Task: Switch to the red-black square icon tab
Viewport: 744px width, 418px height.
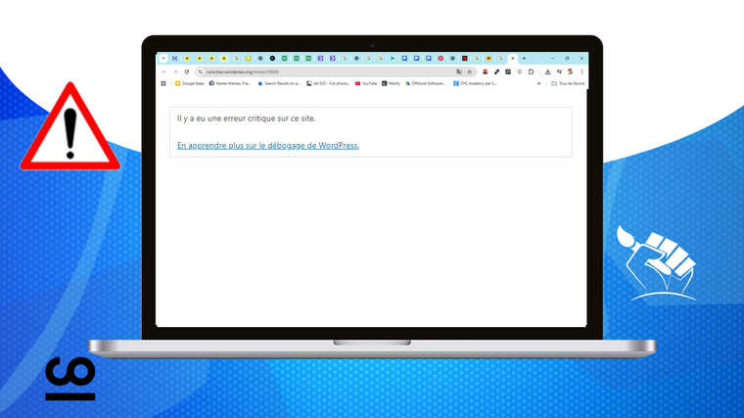Action: tap(465, 59)
